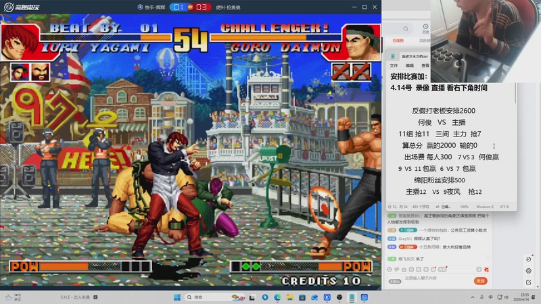Click the target circle icon in right sidebar
Image resolution: width=541 pixels, height=304 pixels.
tap(529, 271)
